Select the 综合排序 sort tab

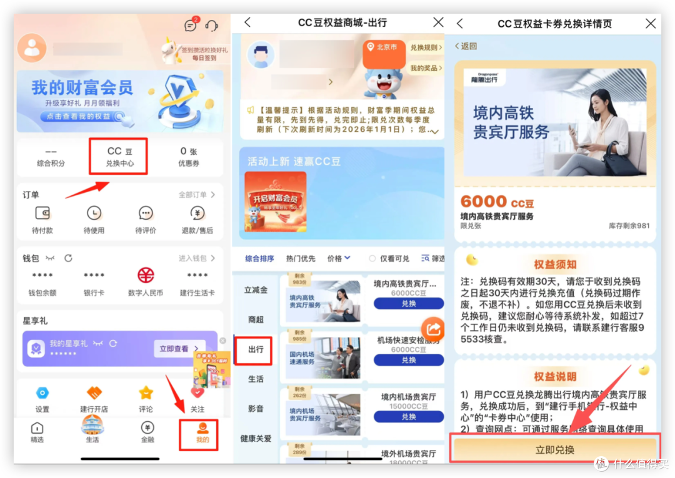[x=259, y=258]
